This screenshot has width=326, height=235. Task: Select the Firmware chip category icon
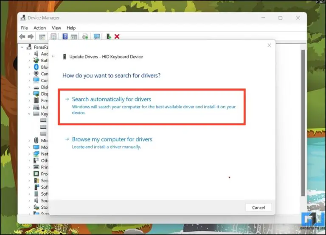(36, 100)
